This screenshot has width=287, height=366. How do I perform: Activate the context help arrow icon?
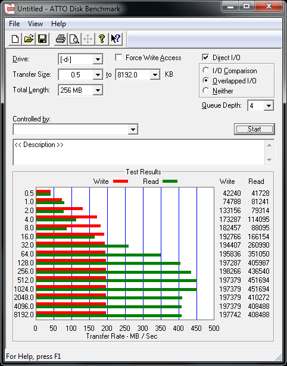(116, 39)
